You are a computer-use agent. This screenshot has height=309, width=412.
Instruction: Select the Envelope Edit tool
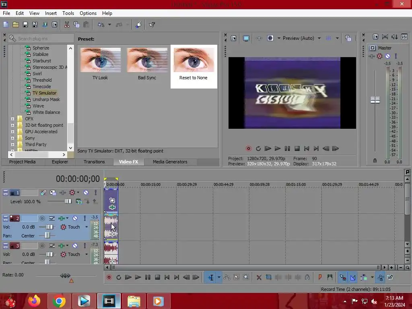[227, 278]
